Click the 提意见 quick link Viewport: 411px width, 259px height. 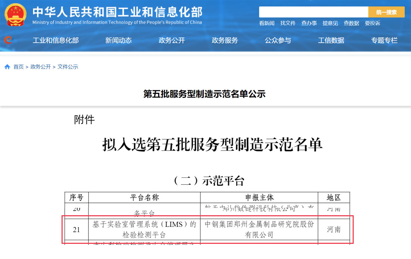point(330,23)
